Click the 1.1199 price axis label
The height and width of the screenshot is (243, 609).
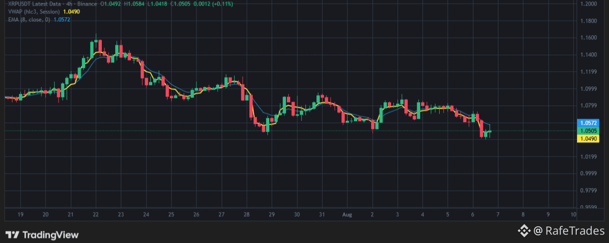pos(589,72)
